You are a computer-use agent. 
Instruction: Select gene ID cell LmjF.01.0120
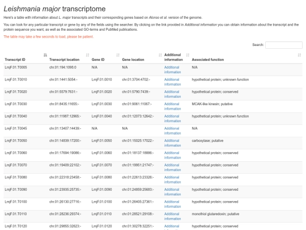click(x=101, y=226)
